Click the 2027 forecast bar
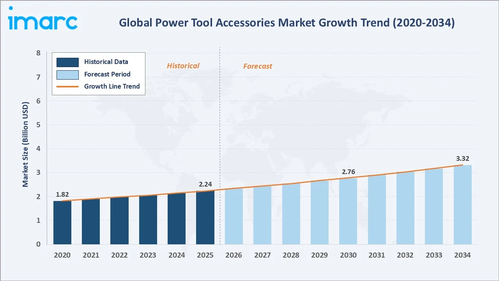Viewport: 499px width, 281px height. [262, 215]
